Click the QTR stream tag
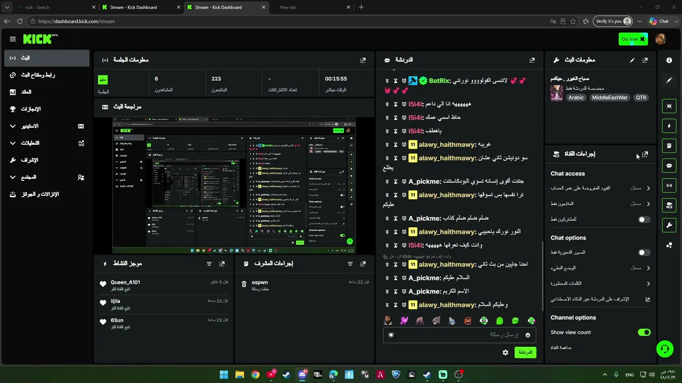The width and height of the screenshot is (682, 383). 641,98
